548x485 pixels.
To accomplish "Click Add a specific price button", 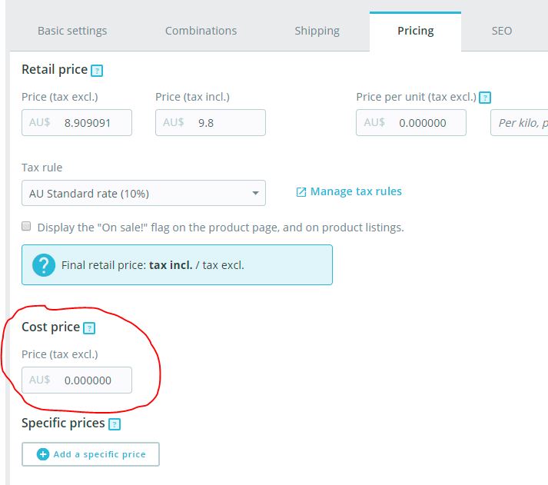I will (91, 454).
